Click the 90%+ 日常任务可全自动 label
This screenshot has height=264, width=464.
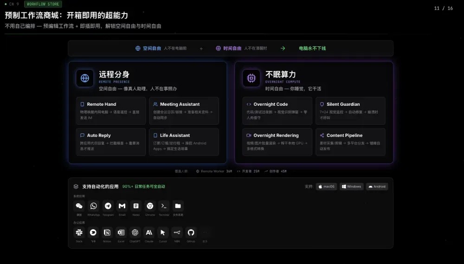[143, 187]
